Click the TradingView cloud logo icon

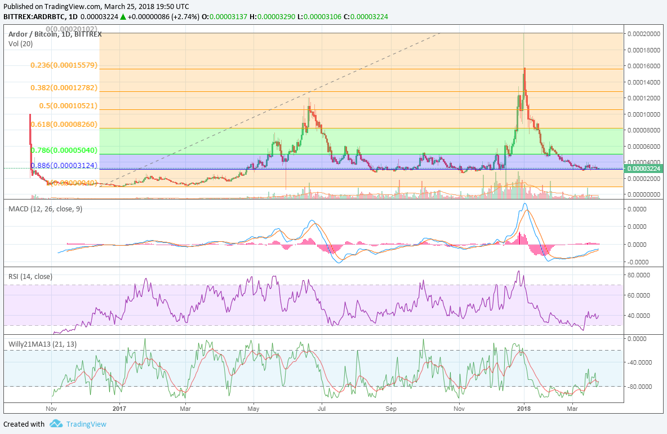click(56, 424)
